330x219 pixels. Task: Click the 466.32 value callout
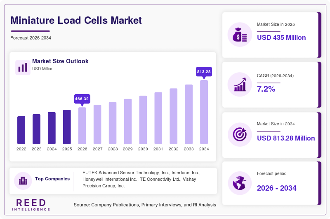pyautogui.click(x=82, y=99)
